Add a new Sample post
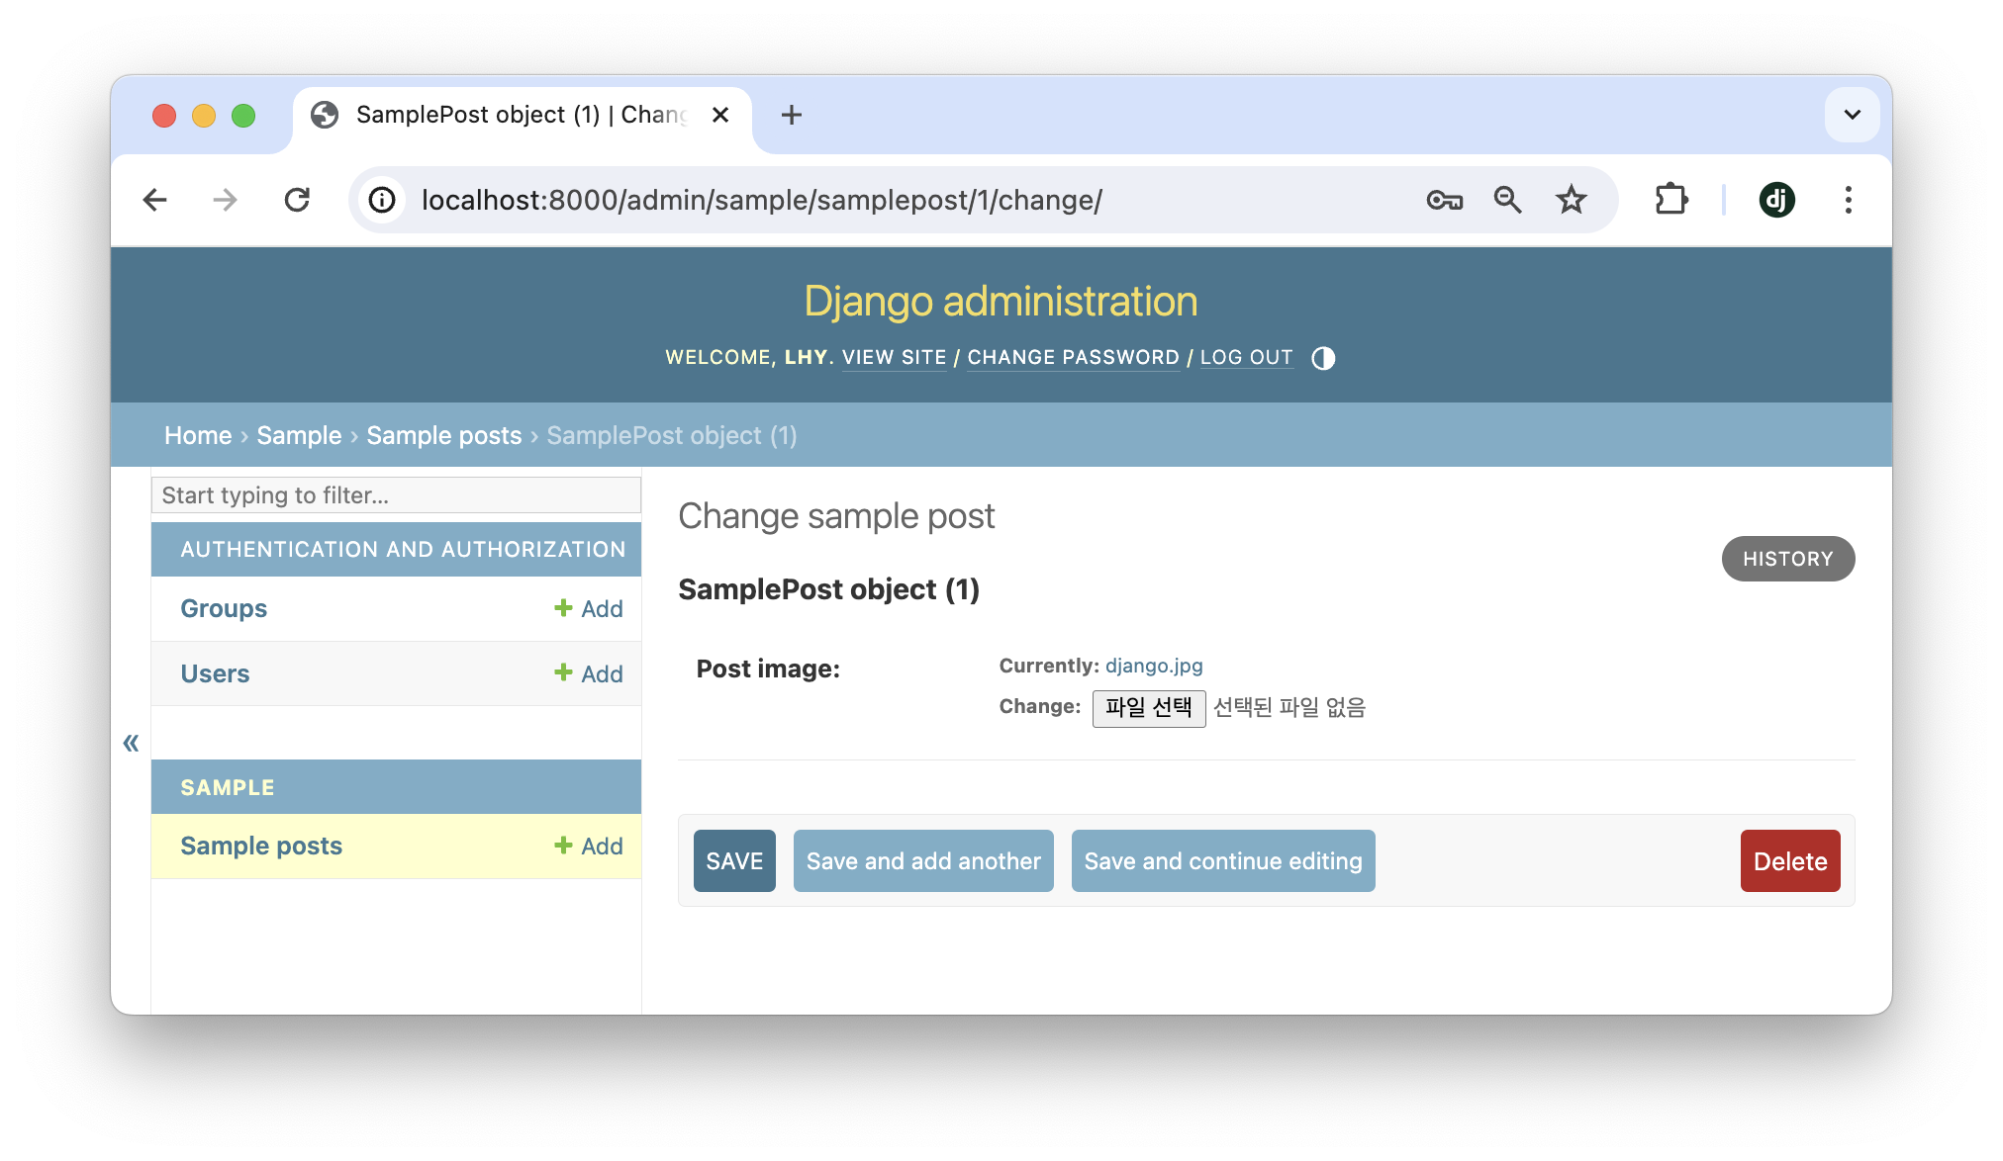Screen dimensions: 2003x1161 pyautogui.click(x=589, y=846)
